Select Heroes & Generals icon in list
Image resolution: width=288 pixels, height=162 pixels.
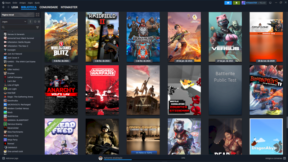tap(5, 34)
